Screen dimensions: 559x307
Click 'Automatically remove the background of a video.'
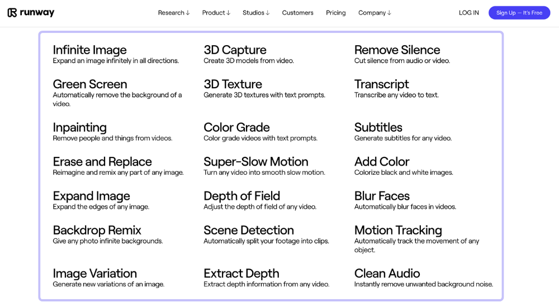click(x=117, y=99)
